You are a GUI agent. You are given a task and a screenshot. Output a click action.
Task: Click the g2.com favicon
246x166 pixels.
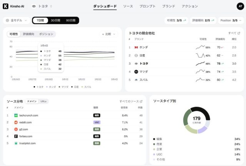[x=16, y=129]
